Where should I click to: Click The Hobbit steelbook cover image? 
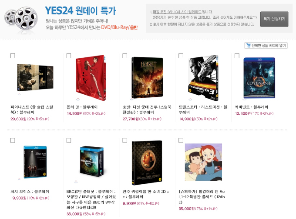[x=147, y=78]
